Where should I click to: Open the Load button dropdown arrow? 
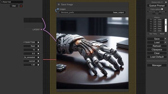(165, 42)
